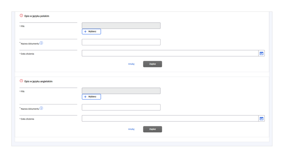Click Zapisz button in English description section
Viewport: 284px width, 153px height.
click(152, 129)
